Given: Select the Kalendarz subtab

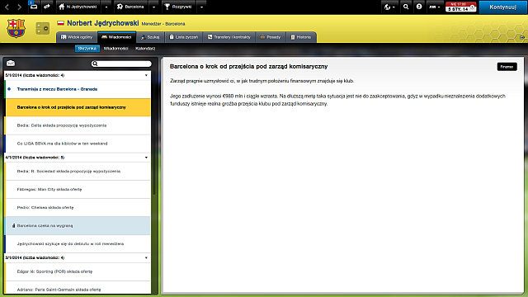Looking at the screenshot, I should pos(145,49).
